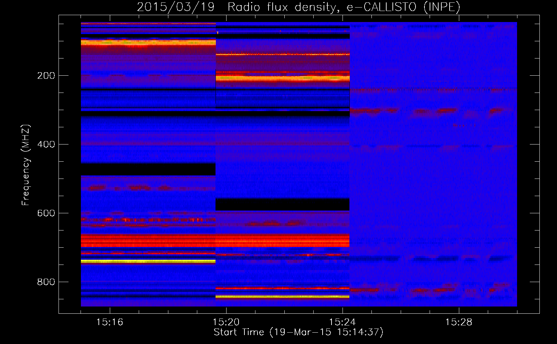The height and width of the screenshot is (344, 557).
Task: Click the Frequency (MHZ) axis label
Action: pos(26,165)
